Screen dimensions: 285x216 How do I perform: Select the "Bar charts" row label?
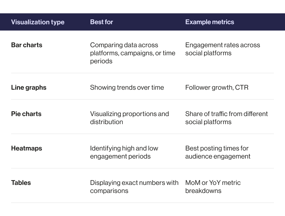27,45
